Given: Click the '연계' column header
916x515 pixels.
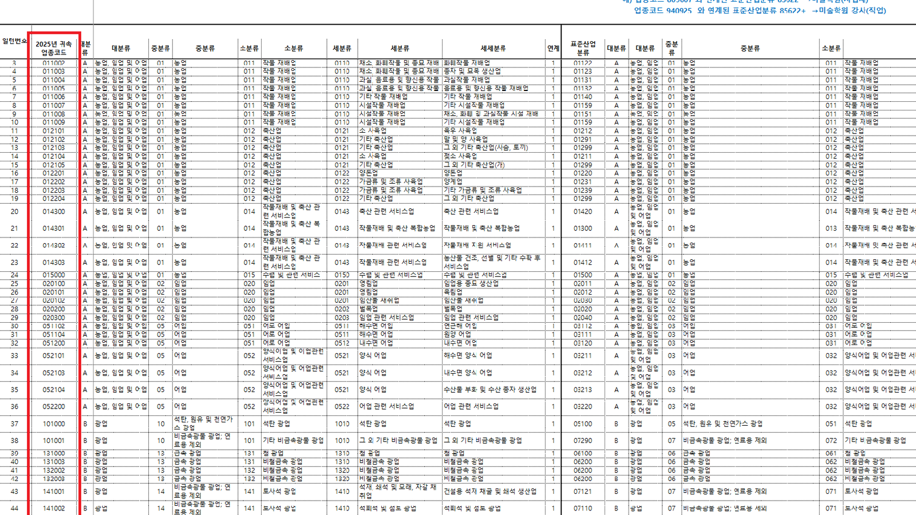Looking at the screenshot, I should click(x=553, y=49).
